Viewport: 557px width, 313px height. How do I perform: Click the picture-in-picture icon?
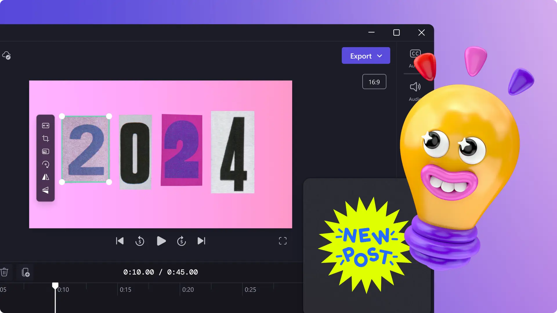tap(46, 152)
